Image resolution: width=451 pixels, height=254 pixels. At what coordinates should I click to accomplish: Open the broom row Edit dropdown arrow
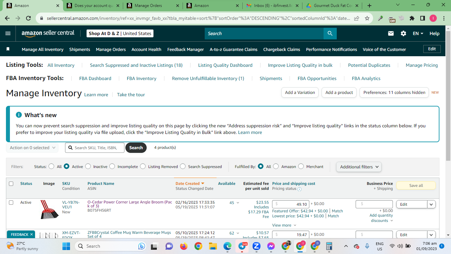[x=432, y=204]
